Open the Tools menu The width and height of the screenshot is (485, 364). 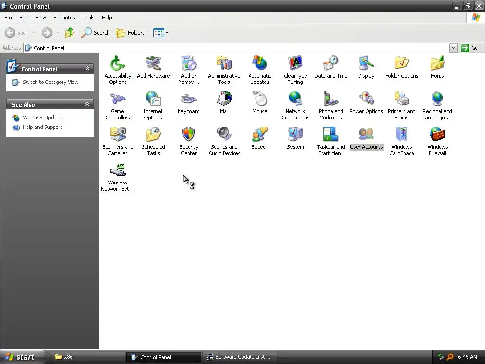pos(88,18)
